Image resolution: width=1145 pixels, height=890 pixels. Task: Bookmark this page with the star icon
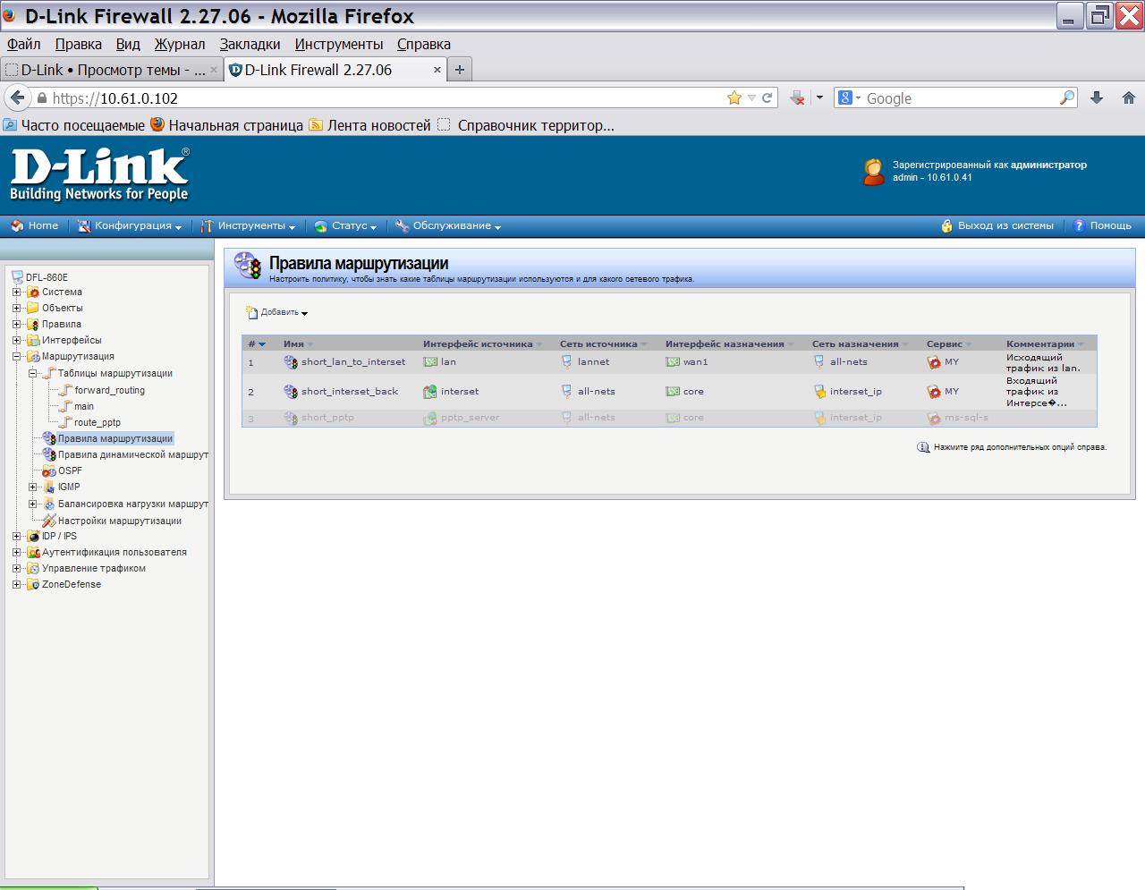[x=734, y=97]
